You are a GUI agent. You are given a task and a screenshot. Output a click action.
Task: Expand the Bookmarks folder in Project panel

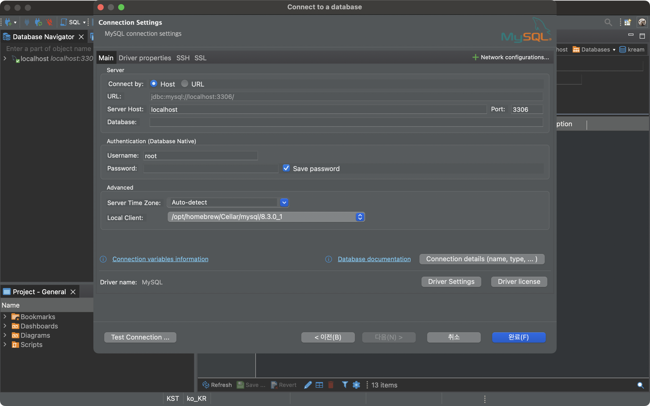(5, 317)
